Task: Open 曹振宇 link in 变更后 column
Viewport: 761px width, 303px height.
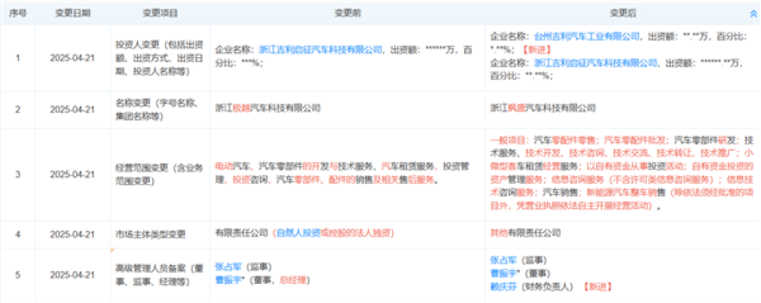Action: pyautogui.click(x=505, y=273)
